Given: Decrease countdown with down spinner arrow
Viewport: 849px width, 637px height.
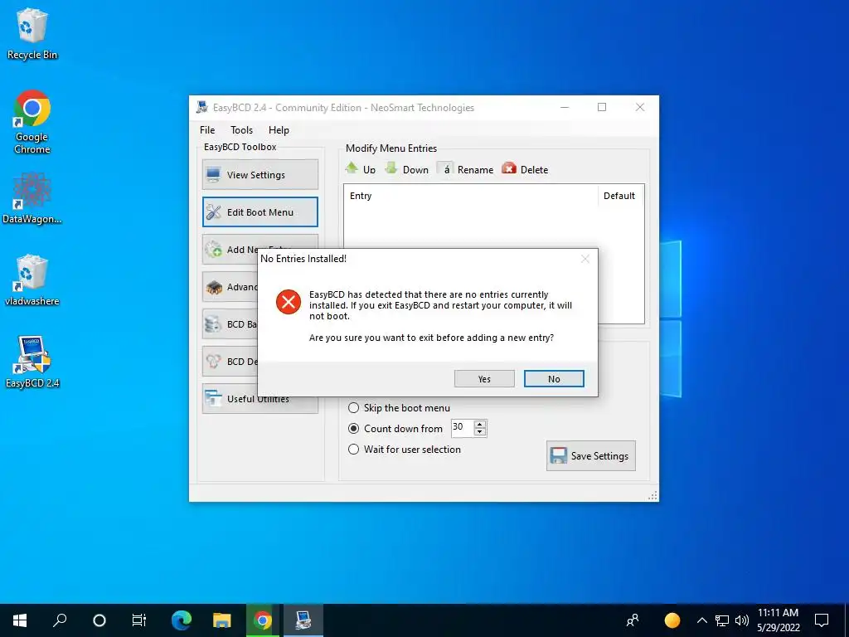Looking at the screenshot, I should click(480, 431).
